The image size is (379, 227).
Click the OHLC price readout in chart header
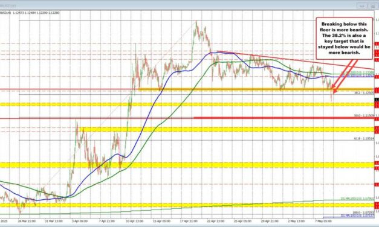(x=36, y=13)
